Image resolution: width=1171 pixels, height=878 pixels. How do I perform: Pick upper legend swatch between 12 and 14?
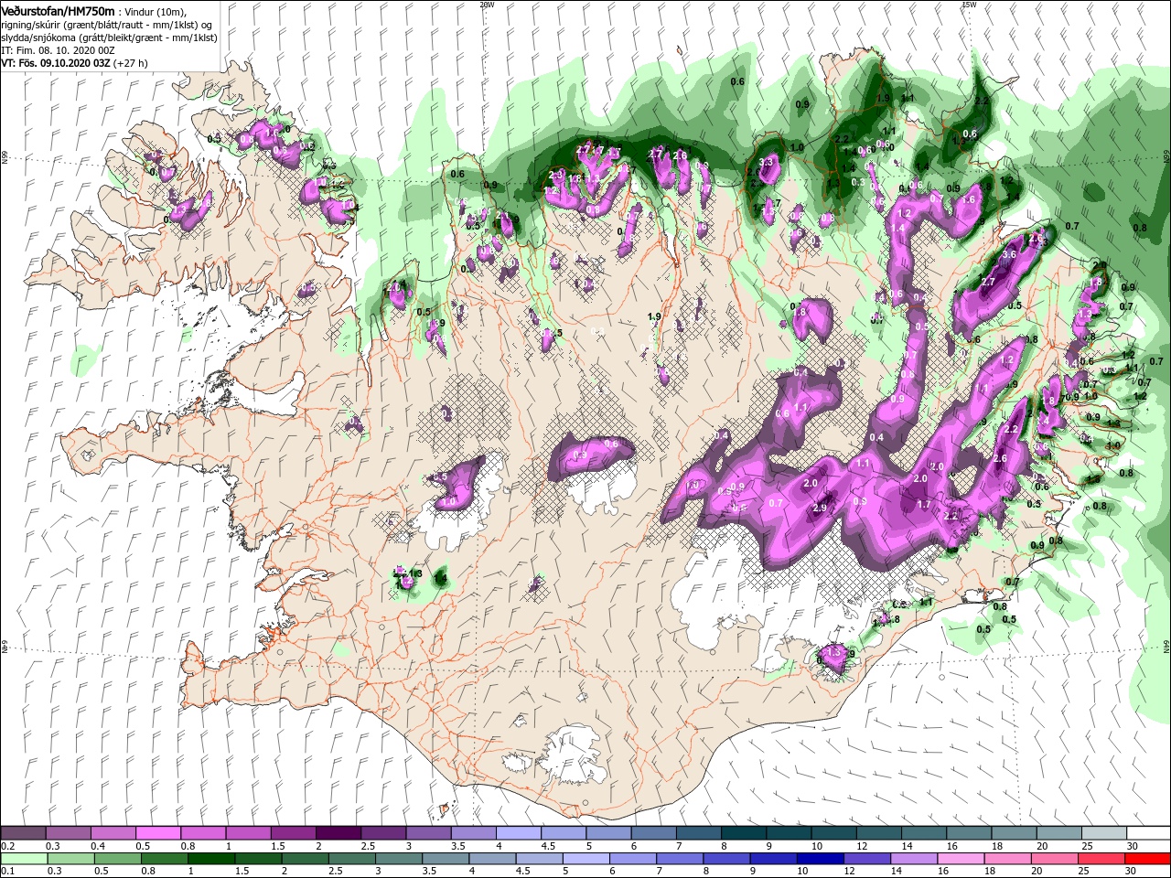tap(877, 833)
